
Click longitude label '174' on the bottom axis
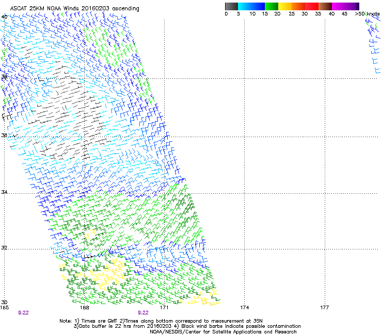click(245, 308)
